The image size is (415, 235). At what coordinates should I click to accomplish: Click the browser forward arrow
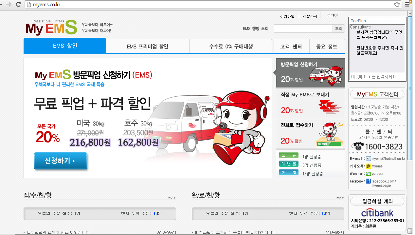click(9, 5)
